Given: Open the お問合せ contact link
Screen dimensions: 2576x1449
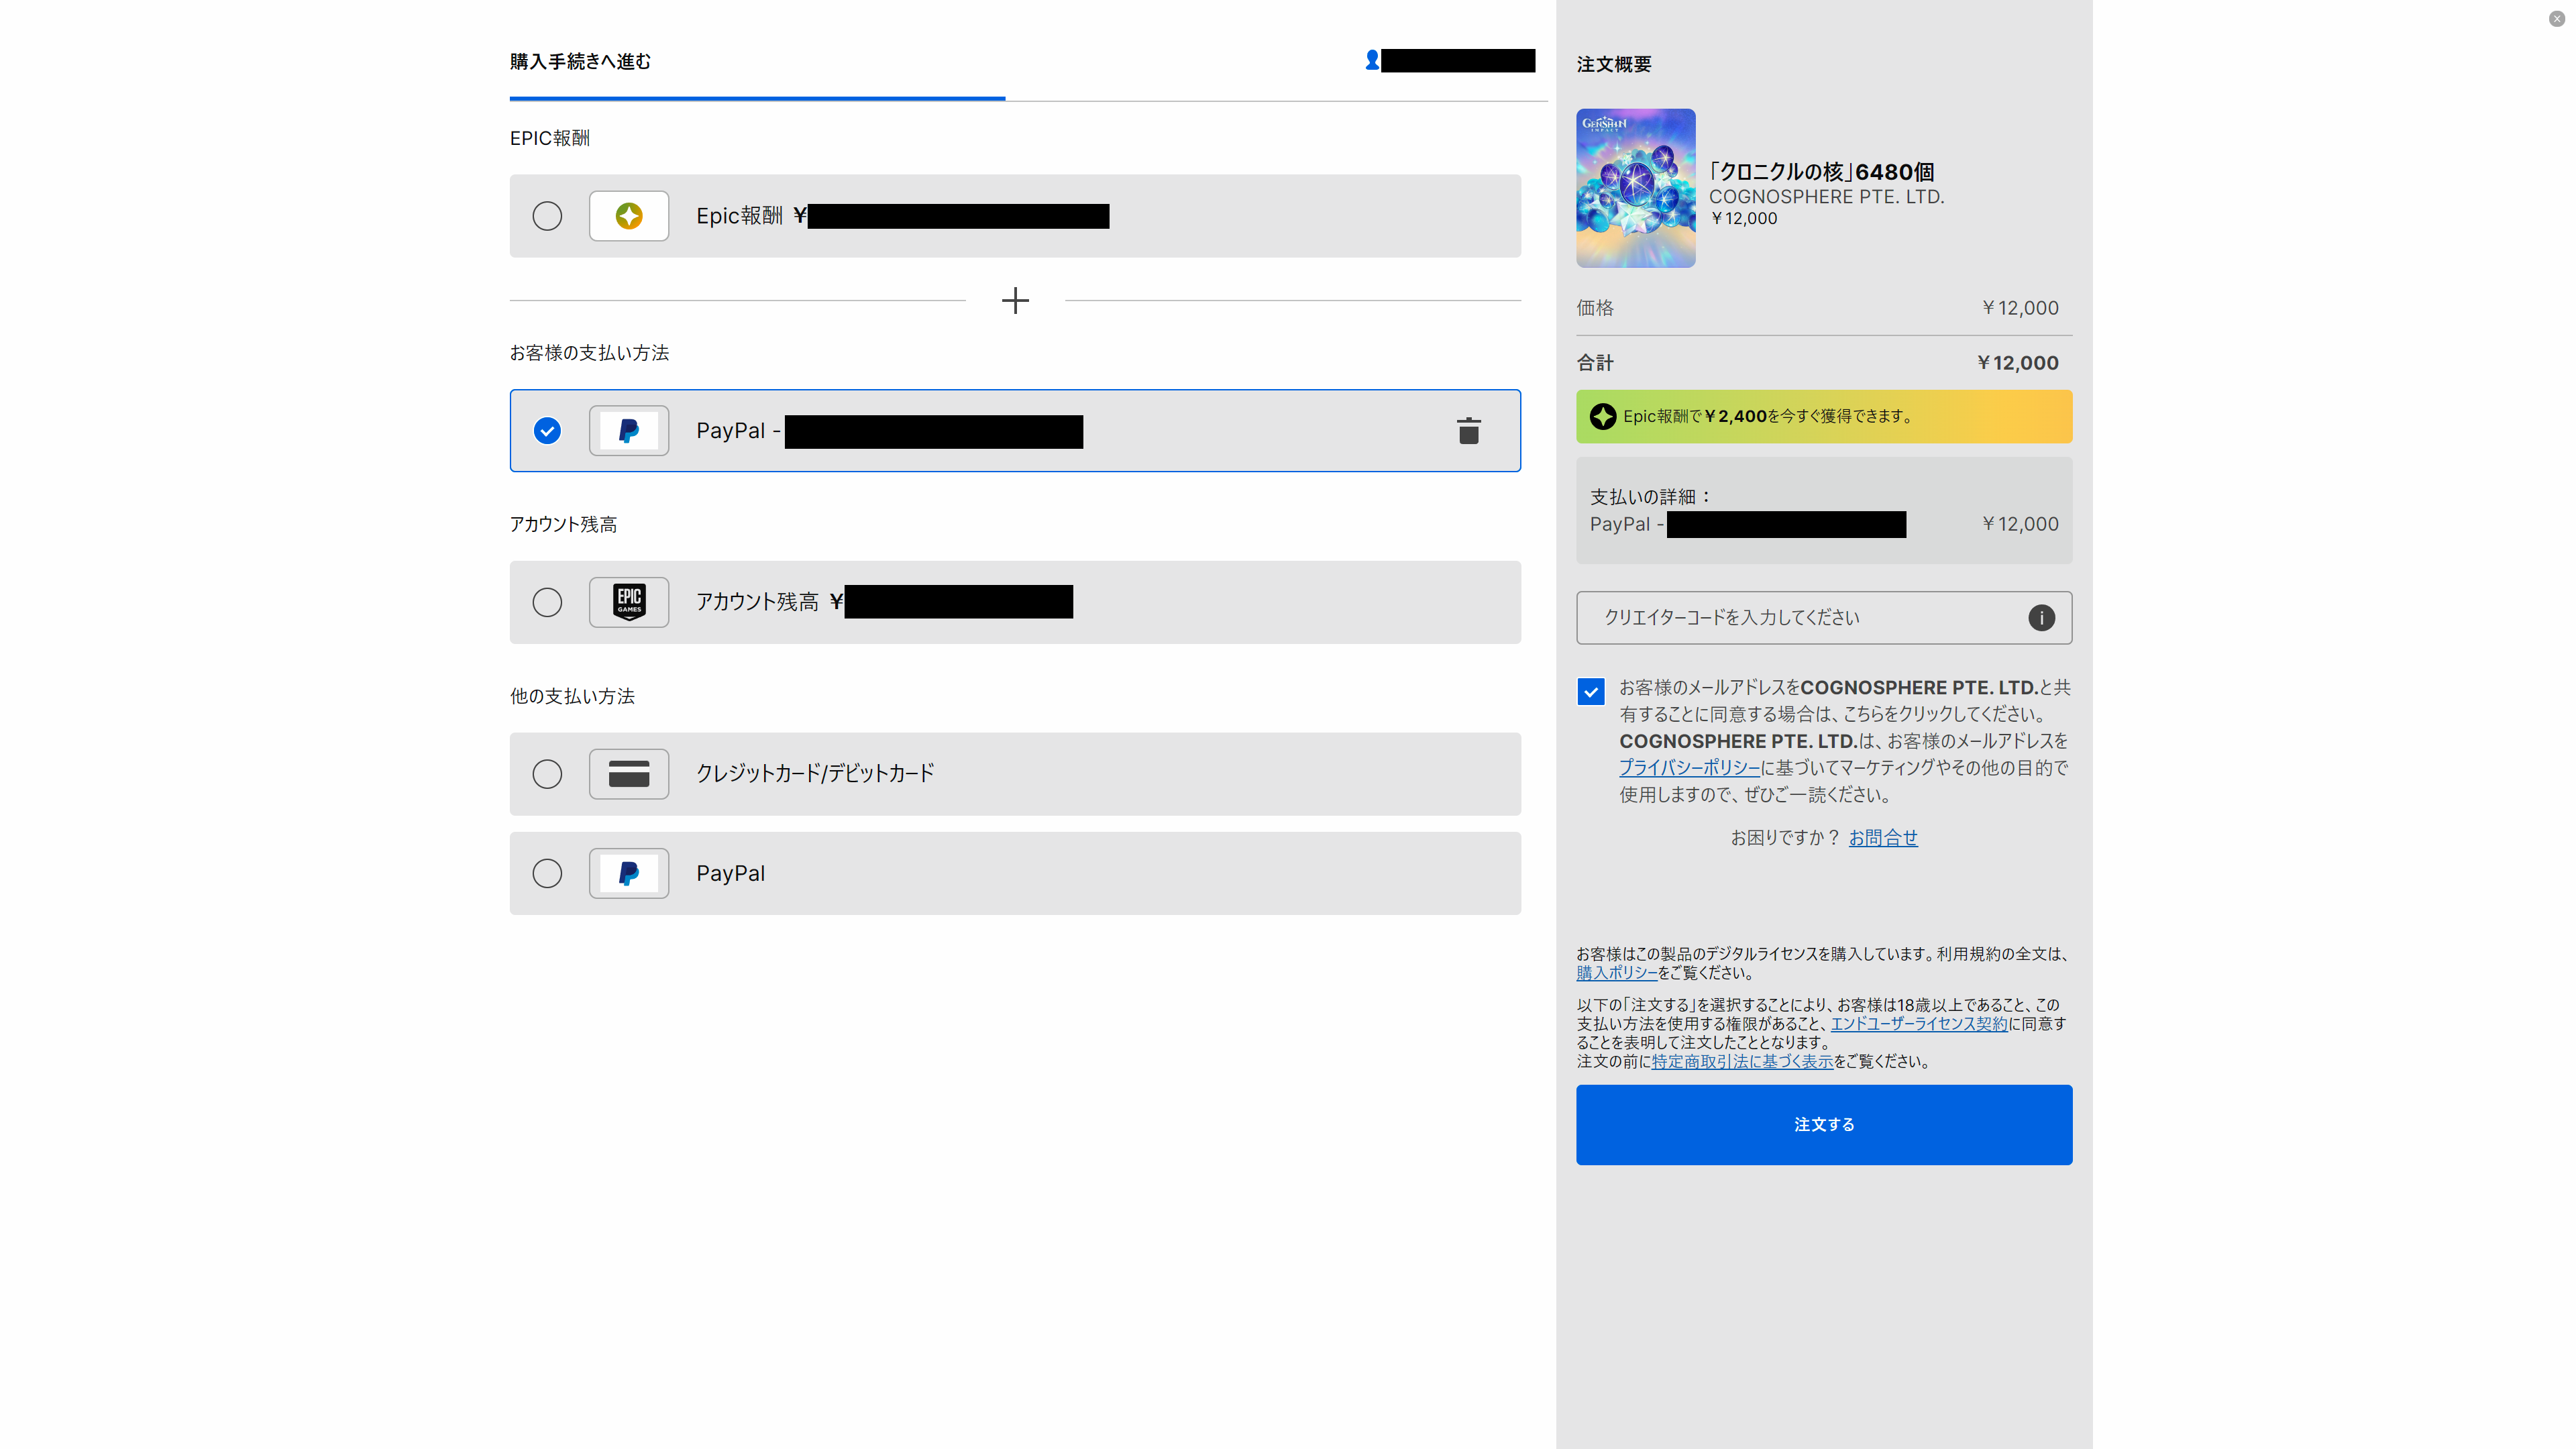Looking at the screenshot, I should point(1882,838).
